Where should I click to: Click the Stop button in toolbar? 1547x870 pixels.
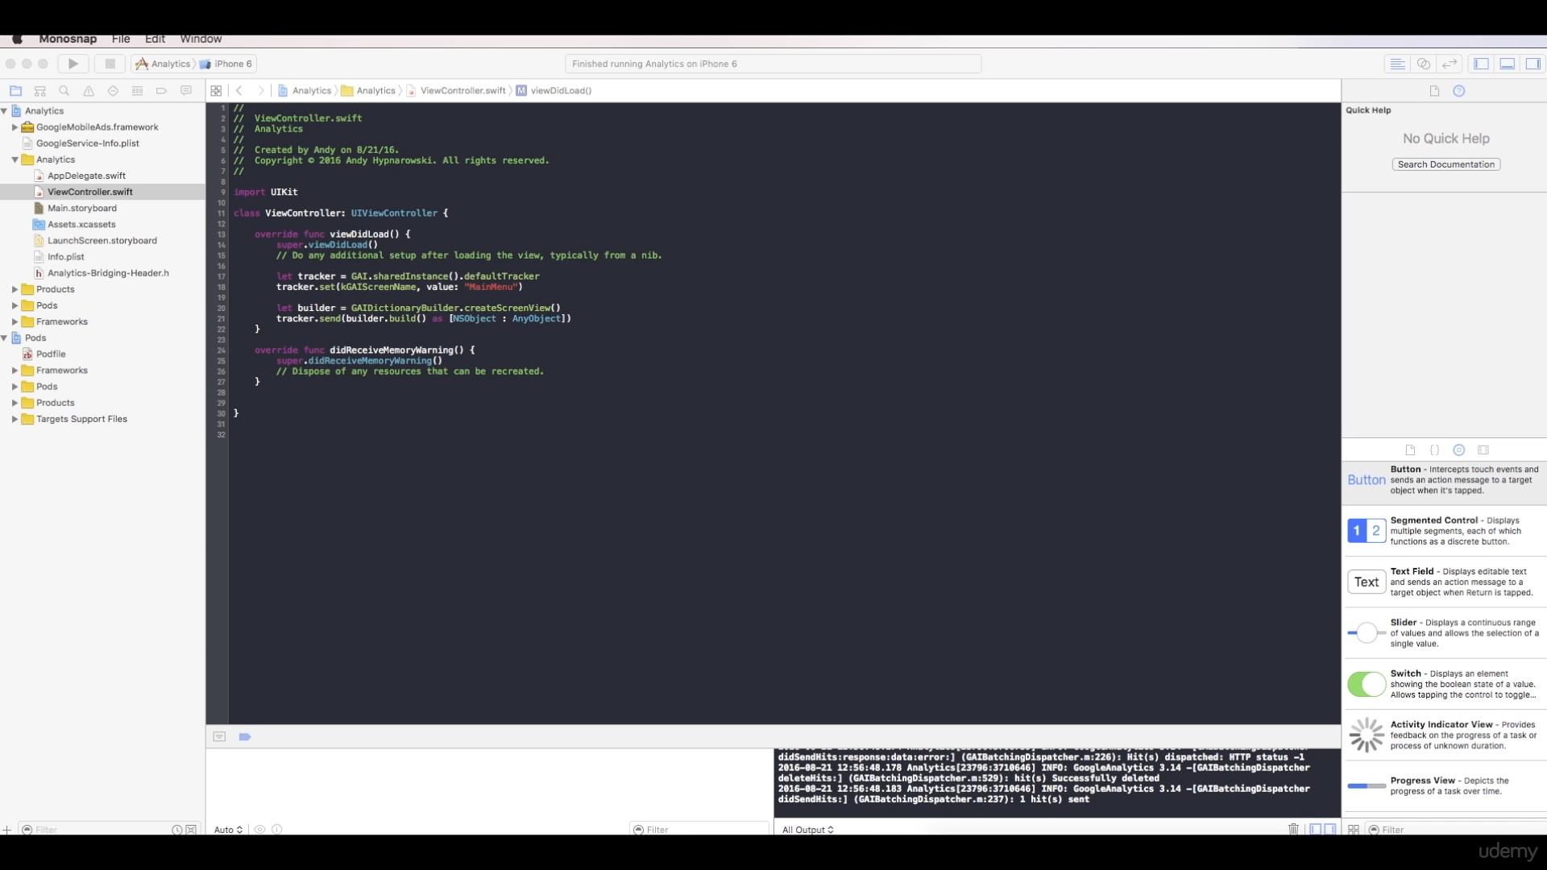[110, 64]
